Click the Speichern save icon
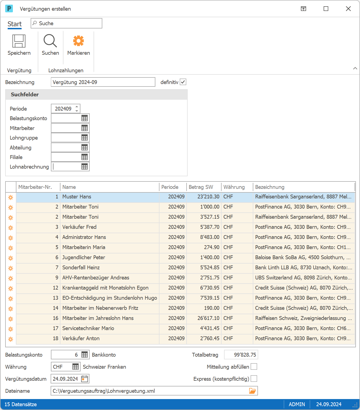Viewport: 360px width, 410px height. (x=19, y=41)
